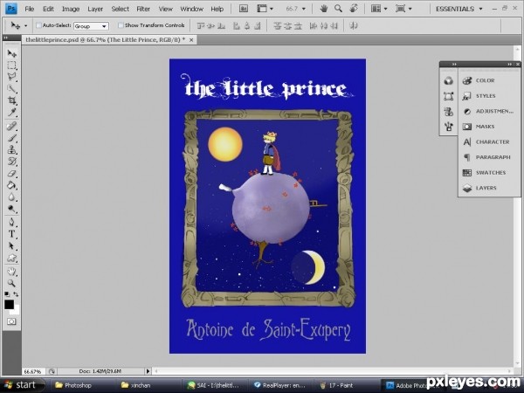Open the View Extras dropdown
This screenshot has width=524, height=393.
point(265,9)
